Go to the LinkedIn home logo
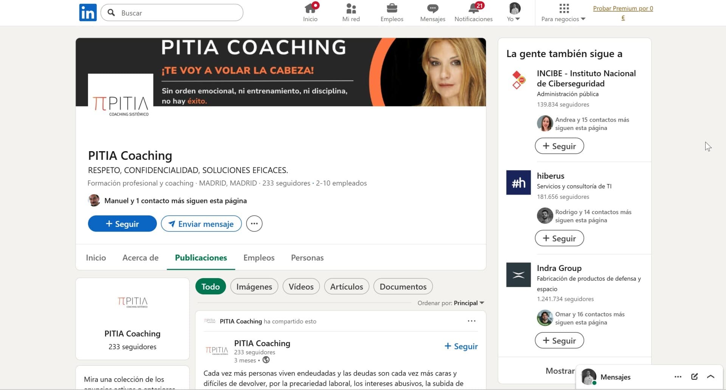This screenshot has width=726, height=390. click(x=88, y=12)
